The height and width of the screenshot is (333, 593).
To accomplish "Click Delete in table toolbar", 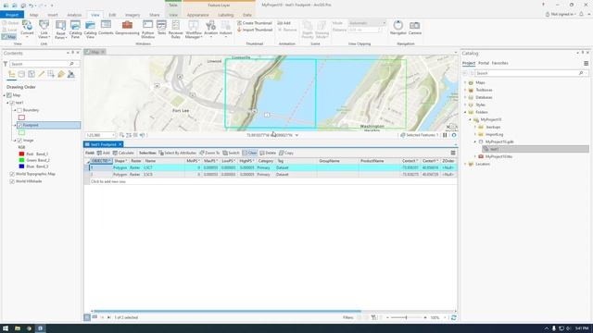I will (268, 153).
